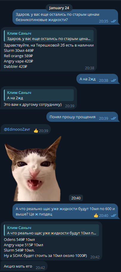Jump to quoted "А что реально щас" reply
This screenshot has height=272, width=121.
coord(51,230)
